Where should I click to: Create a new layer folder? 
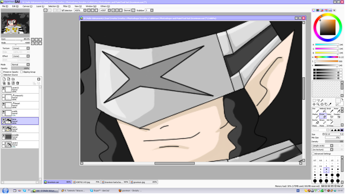click(x=13, y=79)
